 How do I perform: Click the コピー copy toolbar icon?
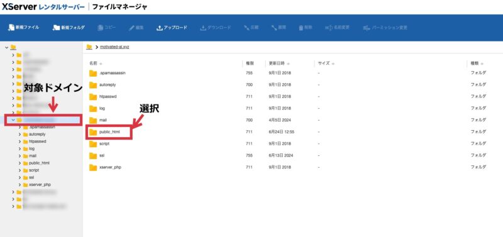(x=100, y=28)
